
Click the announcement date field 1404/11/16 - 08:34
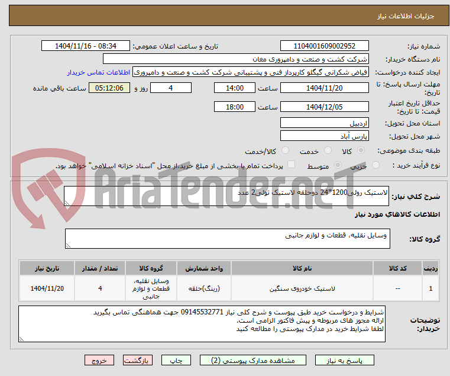(x=86, y=46)
